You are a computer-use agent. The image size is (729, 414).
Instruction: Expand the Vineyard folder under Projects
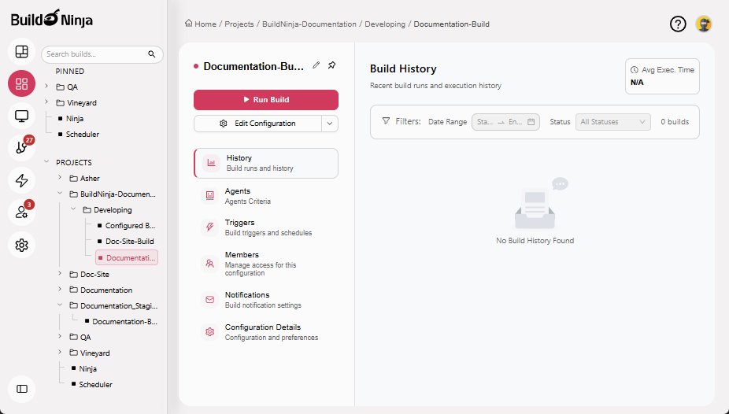[x=60, y=353]
